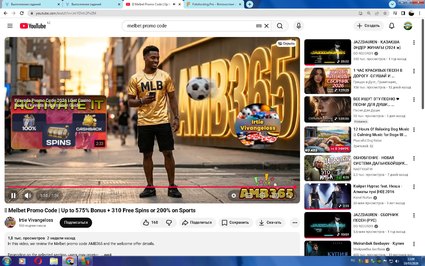Screen dimensions: 425x266
Task: Switch to the first "Выполнение заданий" tab
Action: point(30,4)
